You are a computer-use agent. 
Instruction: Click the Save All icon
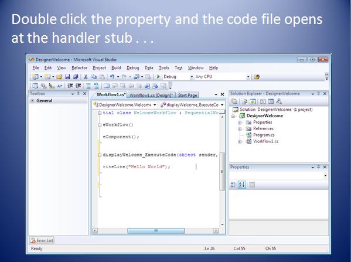[76, 77]
